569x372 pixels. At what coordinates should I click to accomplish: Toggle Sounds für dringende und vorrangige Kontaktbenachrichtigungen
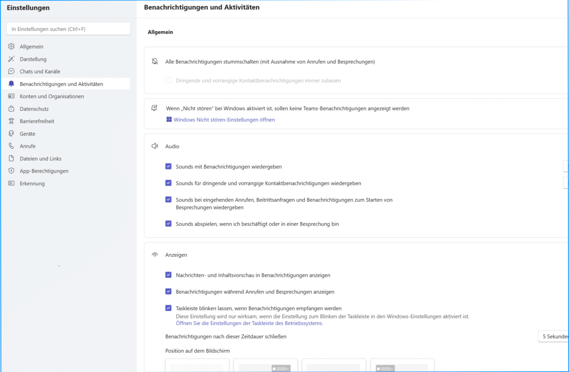coord(168,183)
